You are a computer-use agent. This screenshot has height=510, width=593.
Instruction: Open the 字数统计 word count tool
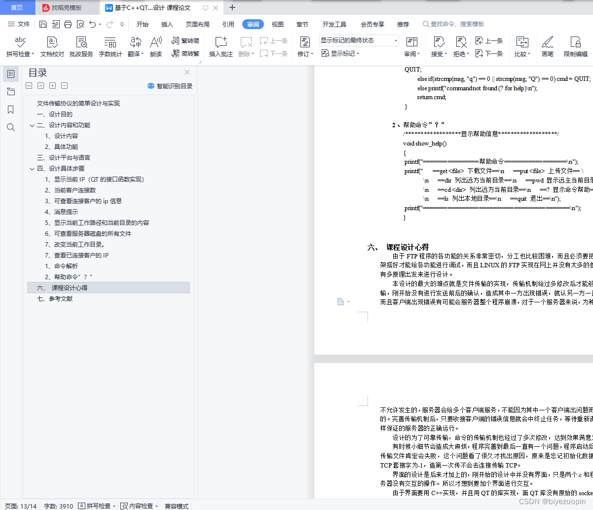(110, 47)
